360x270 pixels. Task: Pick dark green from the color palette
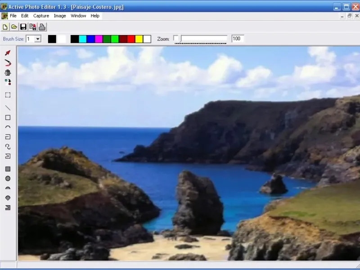pyautogui.click(x=107, y=39)
